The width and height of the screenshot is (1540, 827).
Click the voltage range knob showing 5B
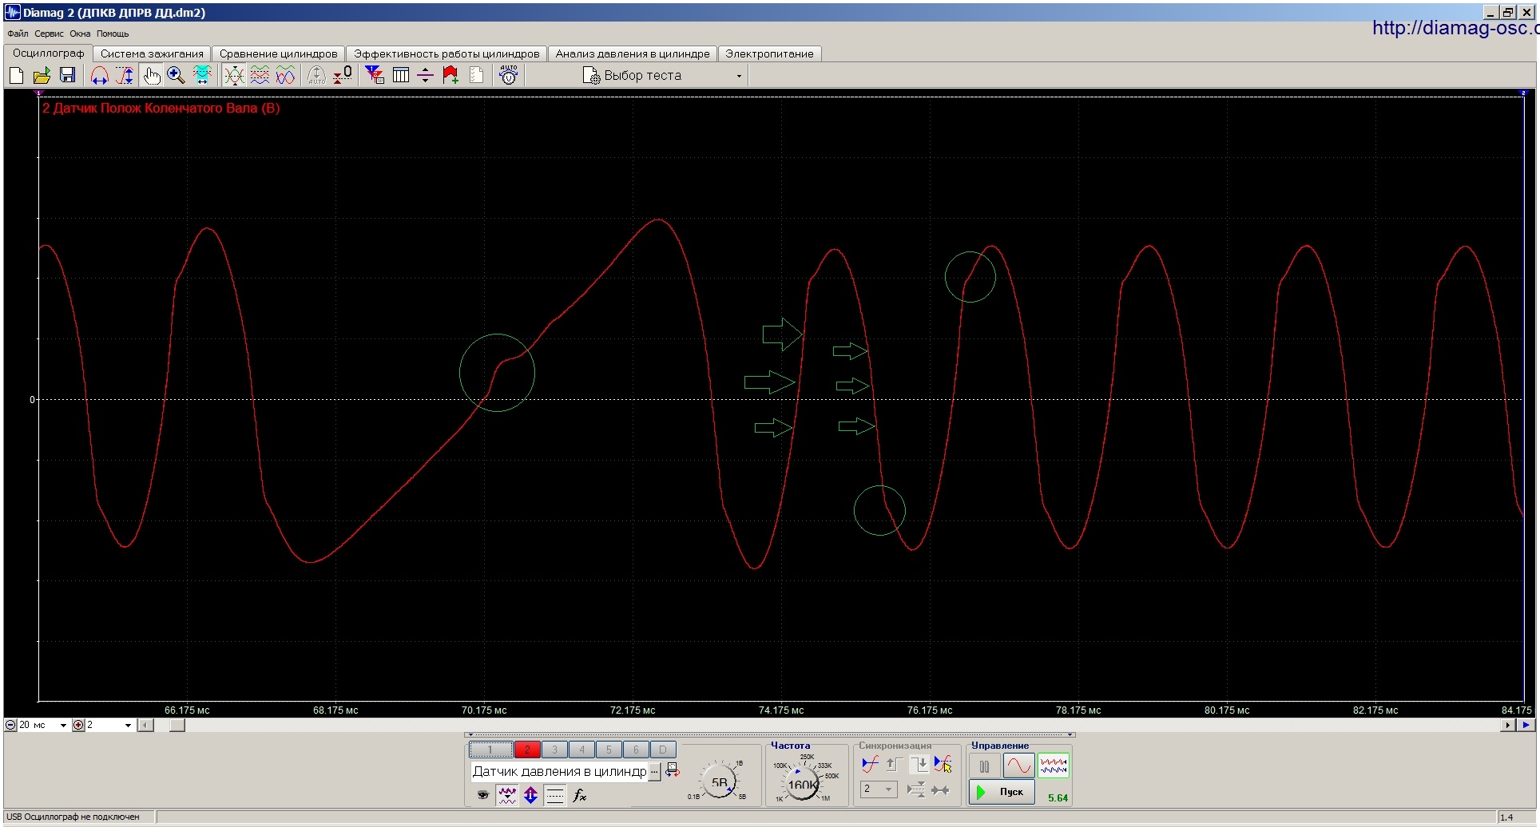pos(719,782)
